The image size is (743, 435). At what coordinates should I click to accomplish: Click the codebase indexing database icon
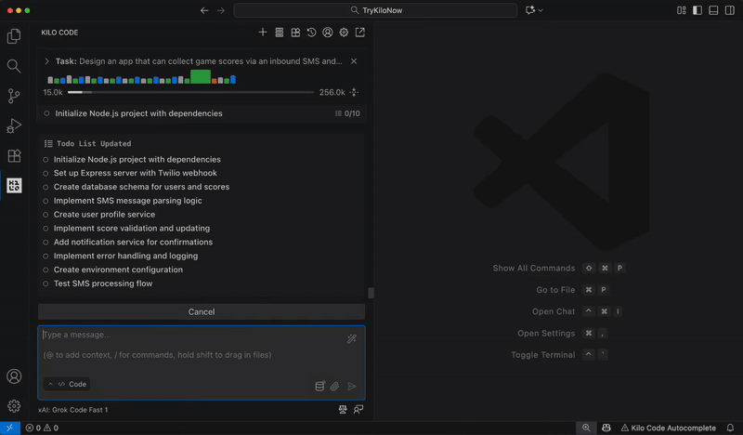(x=319, y=386)
